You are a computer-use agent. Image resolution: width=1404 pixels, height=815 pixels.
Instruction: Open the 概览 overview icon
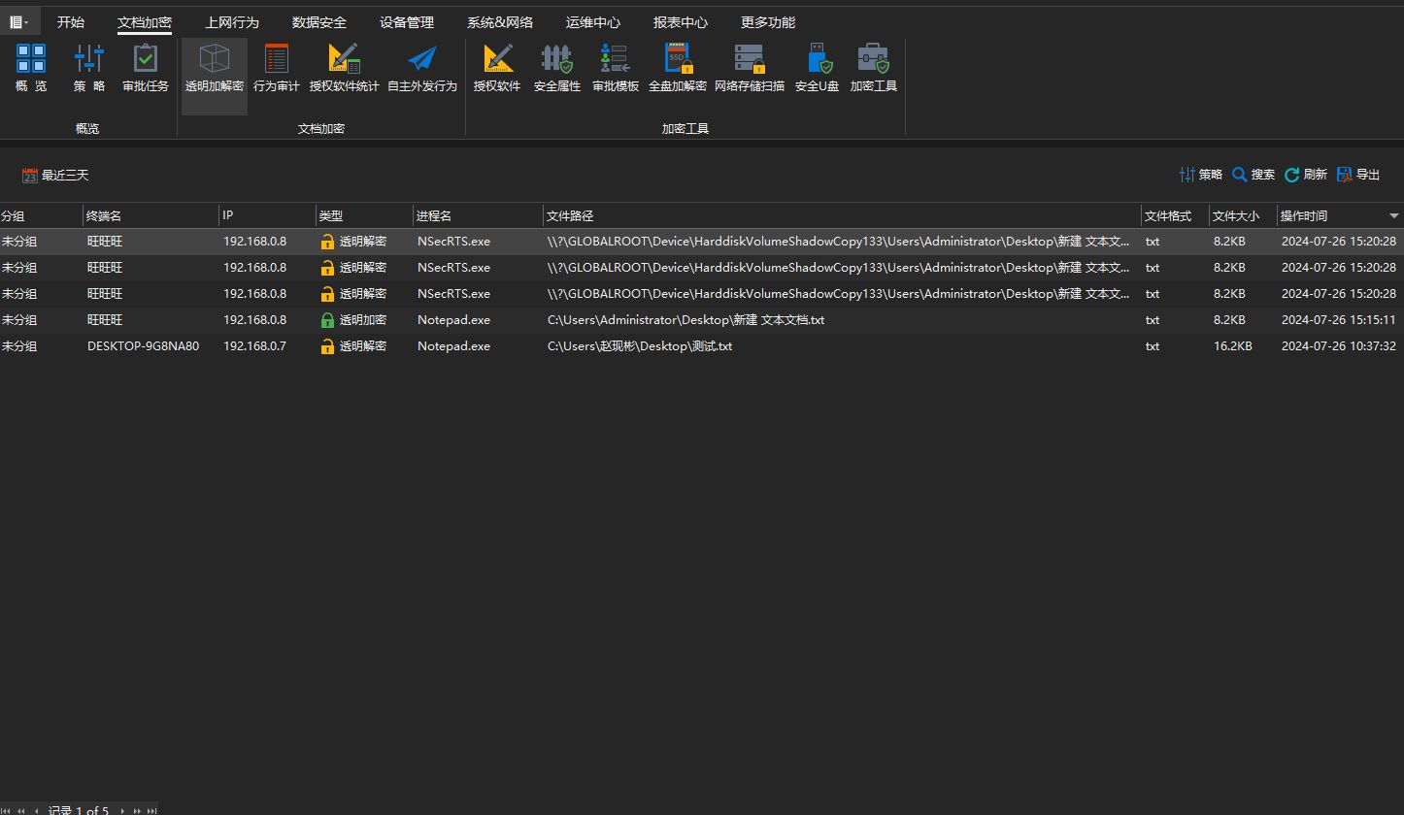[31, 67]
